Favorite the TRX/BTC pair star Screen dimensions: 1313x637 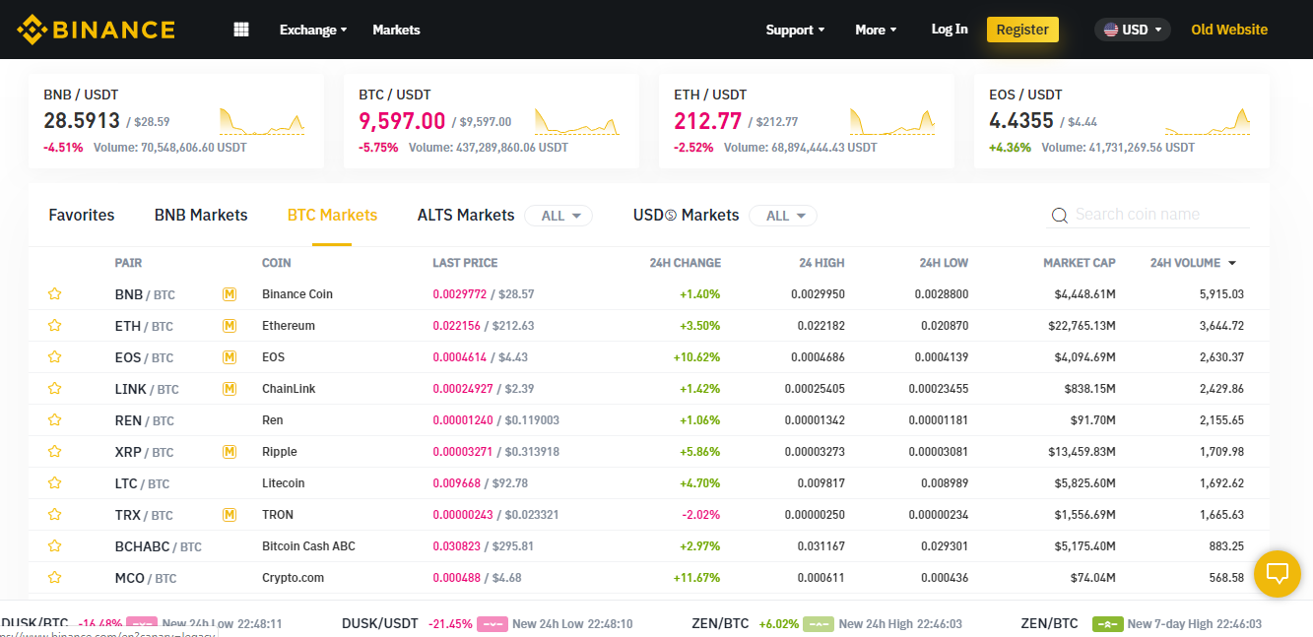[x=55, y=514]
